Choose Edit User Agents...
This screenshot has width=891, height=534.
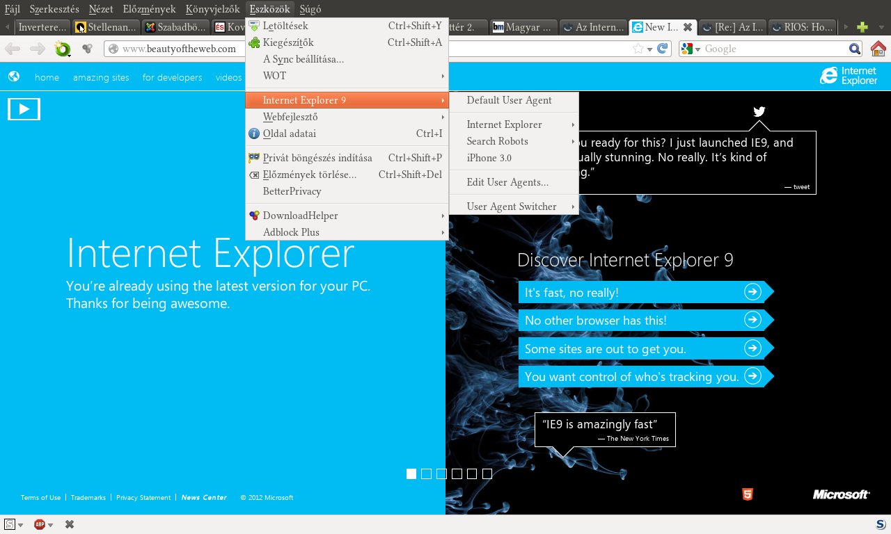point(514,182)
